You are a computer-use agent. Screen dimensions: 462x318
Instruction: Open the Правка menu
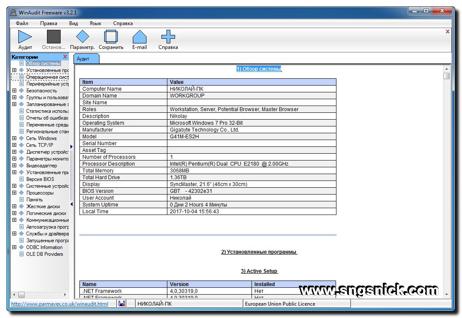[49, 23]
